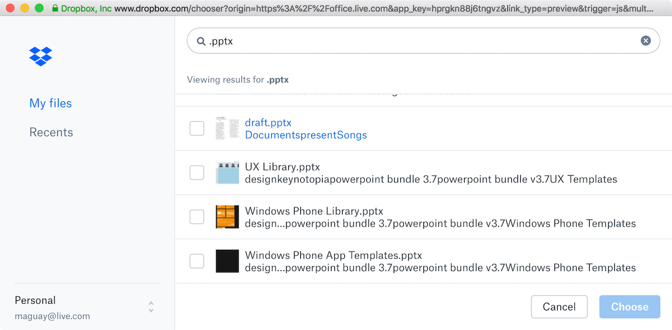Click the yellow minimize window button
The height and width of the screenshot is (330, 672).
tap(25, 8)
